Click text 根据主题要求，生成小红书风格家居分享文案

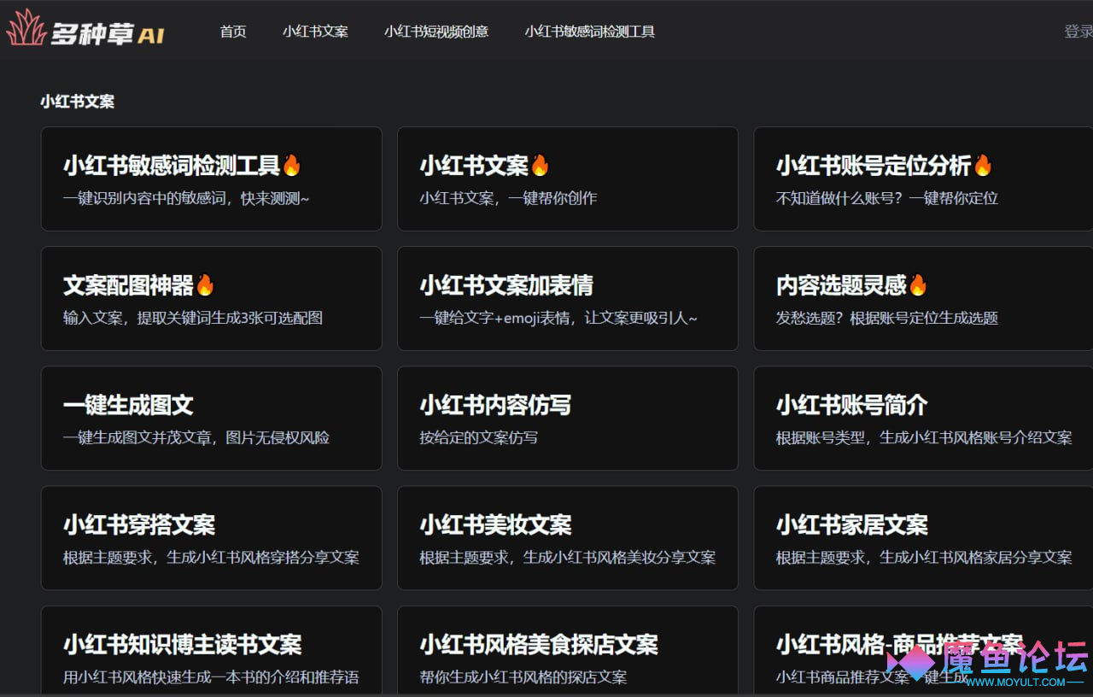(924, 557)
